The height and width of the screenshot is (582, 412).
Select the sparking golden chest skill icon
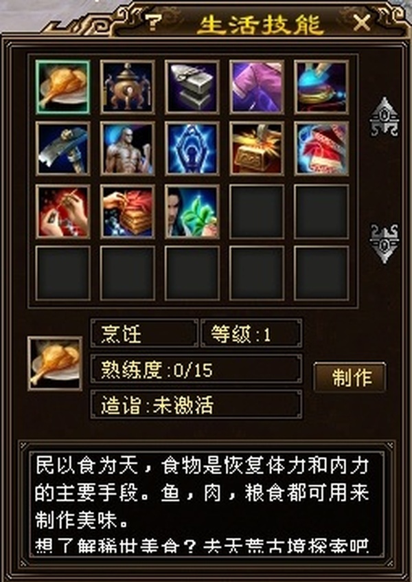coord(257,149)
